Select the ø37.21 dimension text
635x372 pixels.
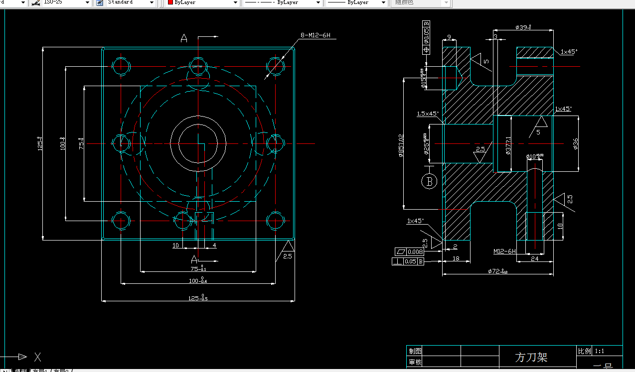pos(508,146)
